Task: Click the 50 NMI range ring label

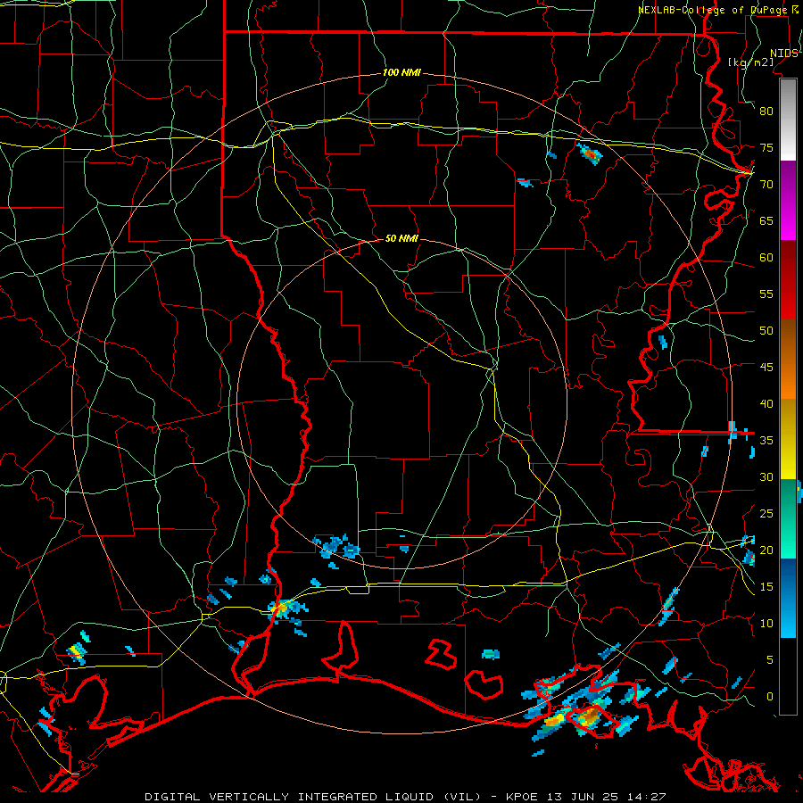Action: [402, 238]
